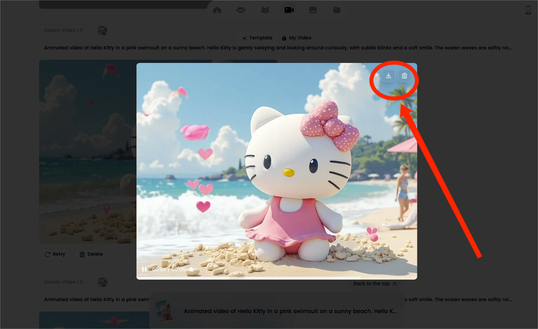Unmute the video with the speaker icon
Image resolution: width=538 pixels, height=329 pixels.
point(192,270)
